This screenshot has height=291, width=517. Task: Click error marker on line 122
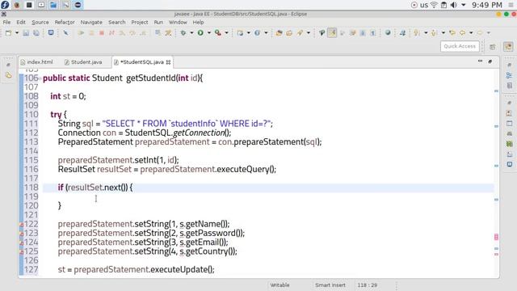tap(22, 225)
